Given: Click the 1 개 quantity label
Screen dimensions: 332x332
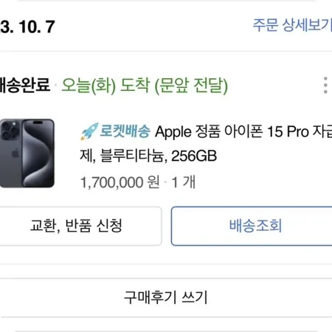Looking at the screenshot, I should pos(184,182).
